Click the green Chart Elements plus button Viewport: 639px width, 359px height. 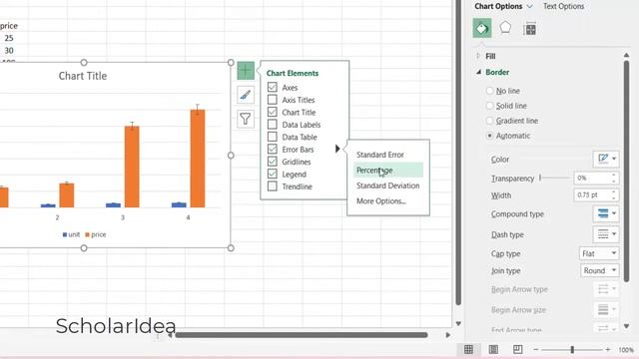click(x=246, y=71)
